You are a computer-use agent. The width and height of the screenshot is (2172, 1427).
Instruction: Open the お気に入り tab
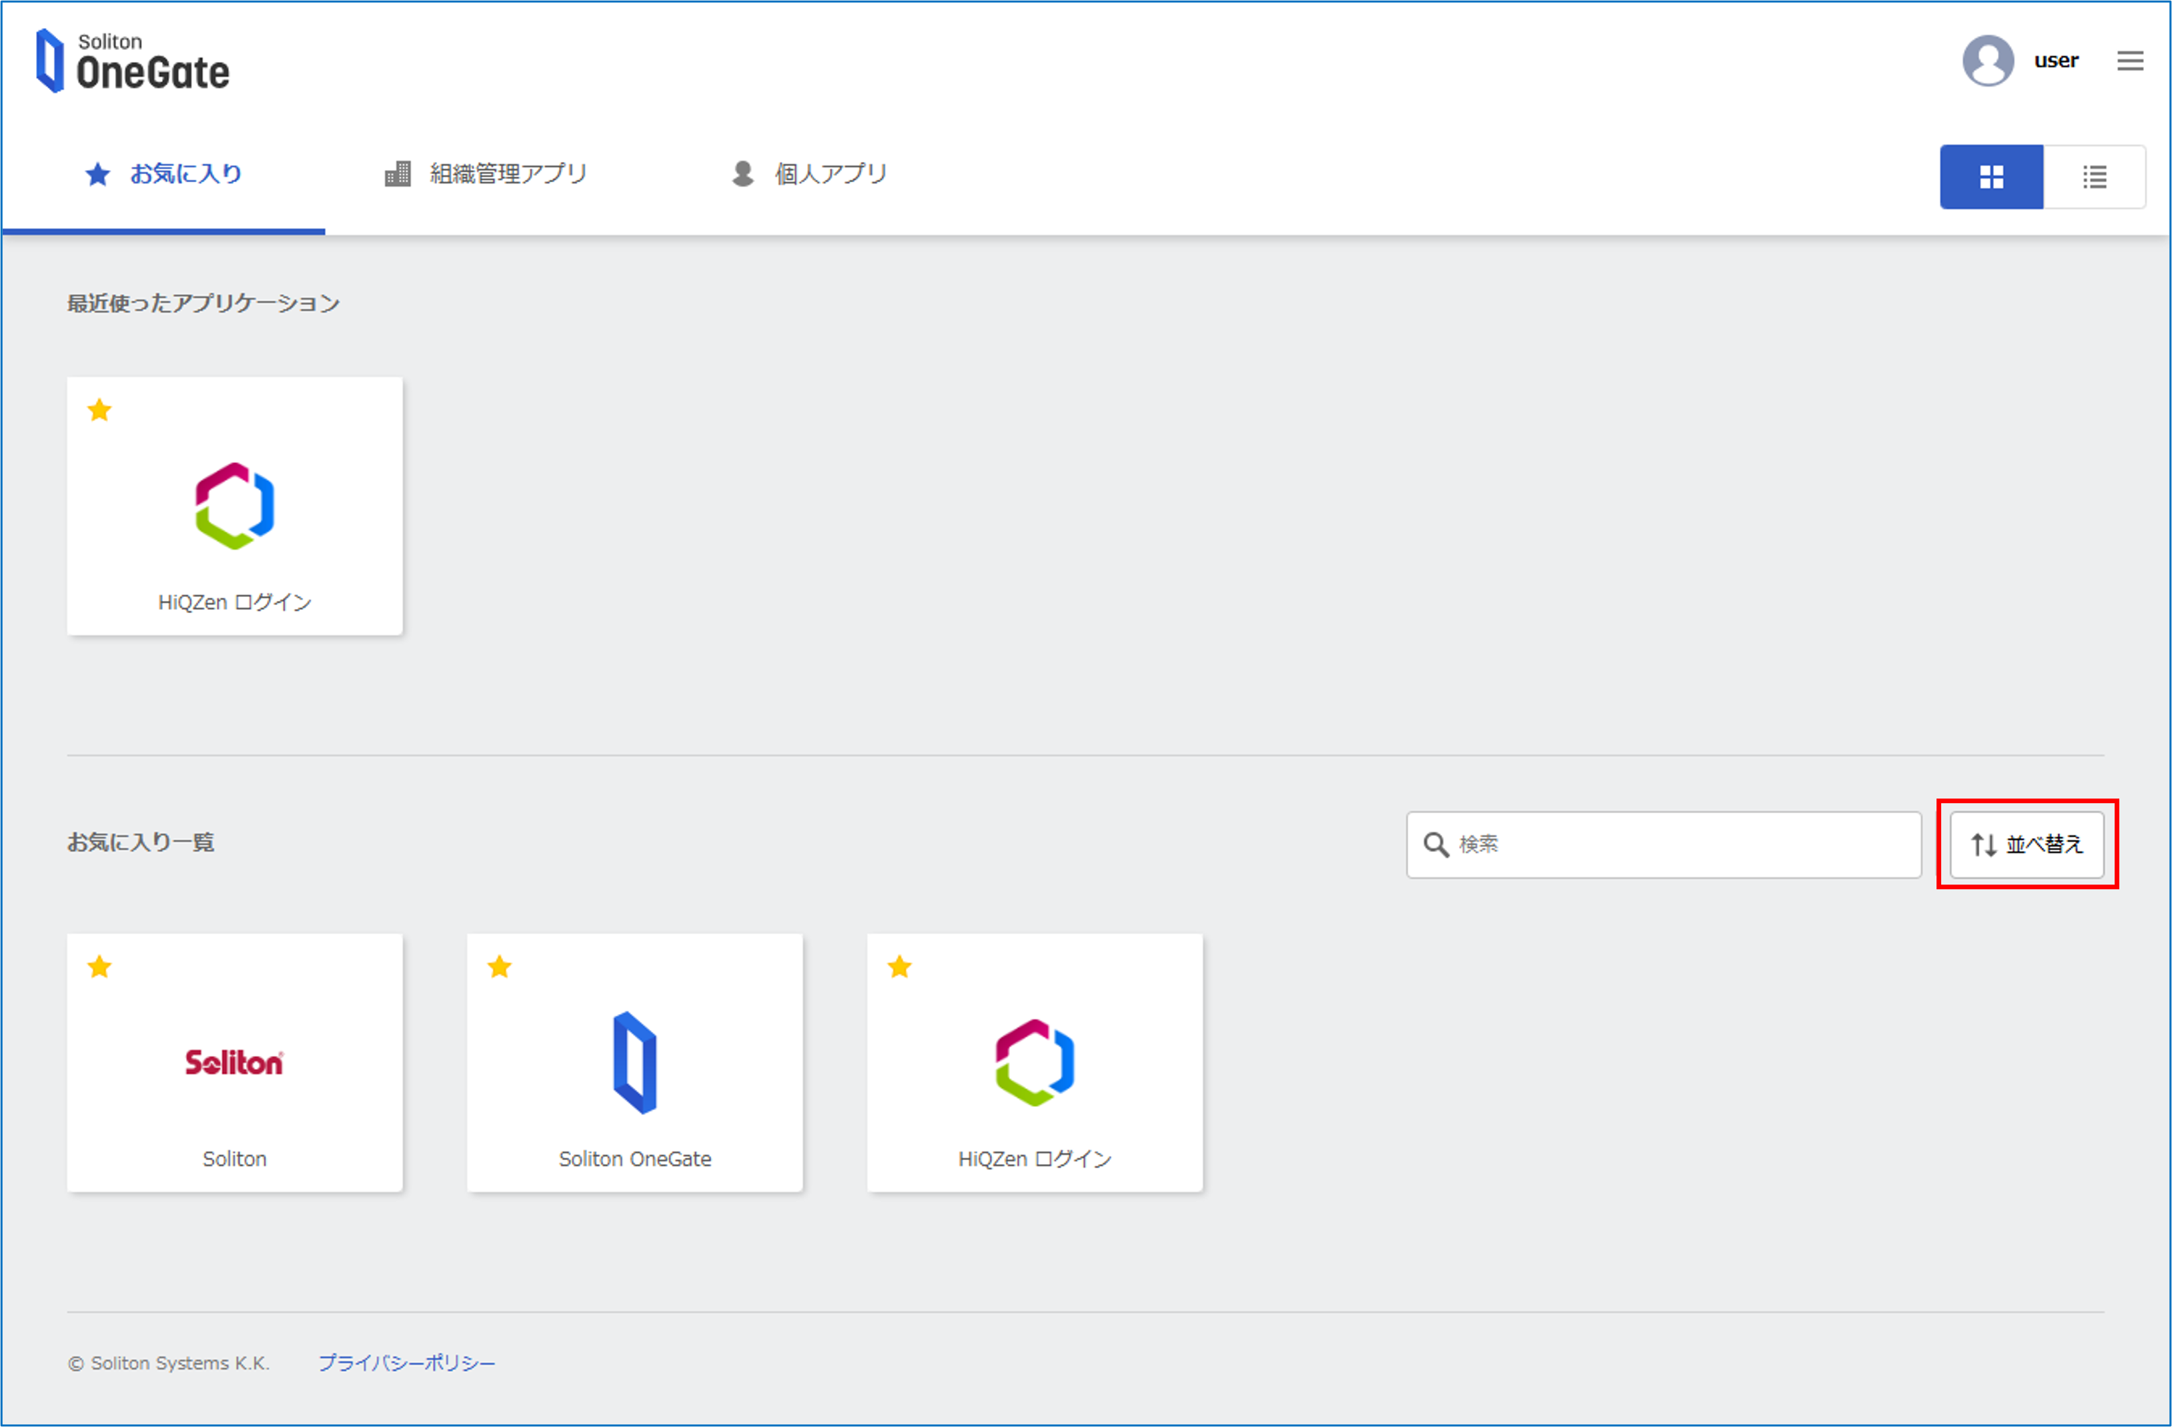click(x=164, y=173)
